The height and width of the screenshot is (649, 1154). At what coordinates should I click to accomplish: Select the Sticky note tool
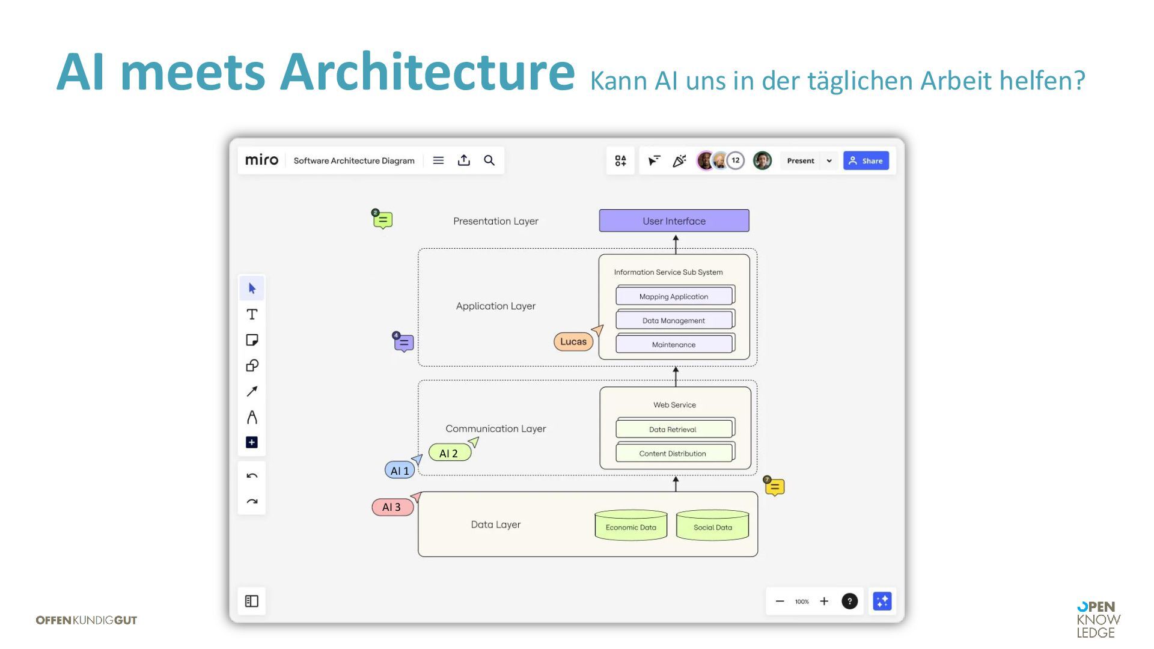pos(252,340)
